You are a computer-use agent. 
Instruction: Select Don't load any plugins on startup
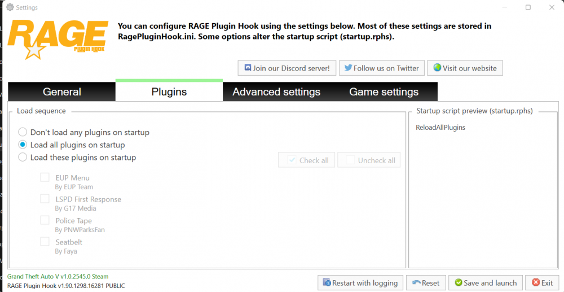23,132
